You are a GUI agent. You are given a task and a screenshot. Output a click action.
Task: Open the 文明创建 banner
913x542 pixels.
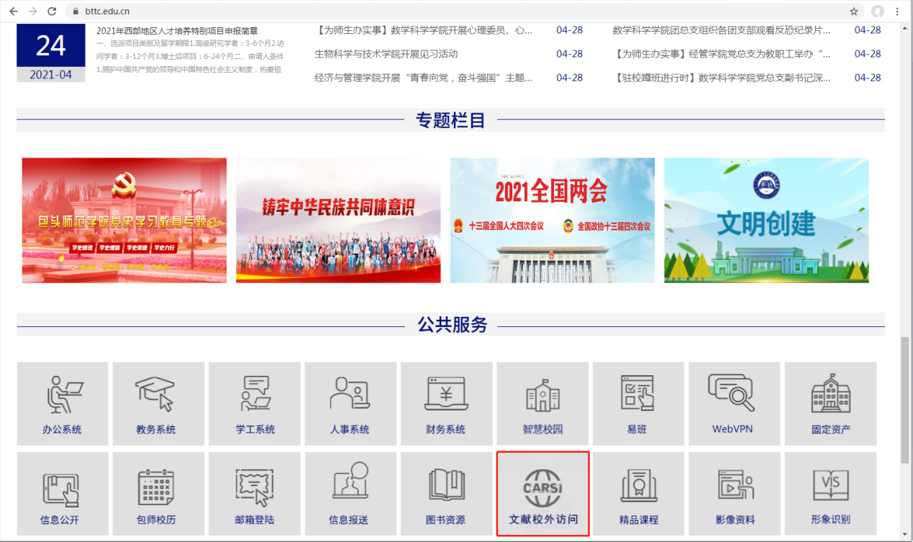tap(766, 220)
